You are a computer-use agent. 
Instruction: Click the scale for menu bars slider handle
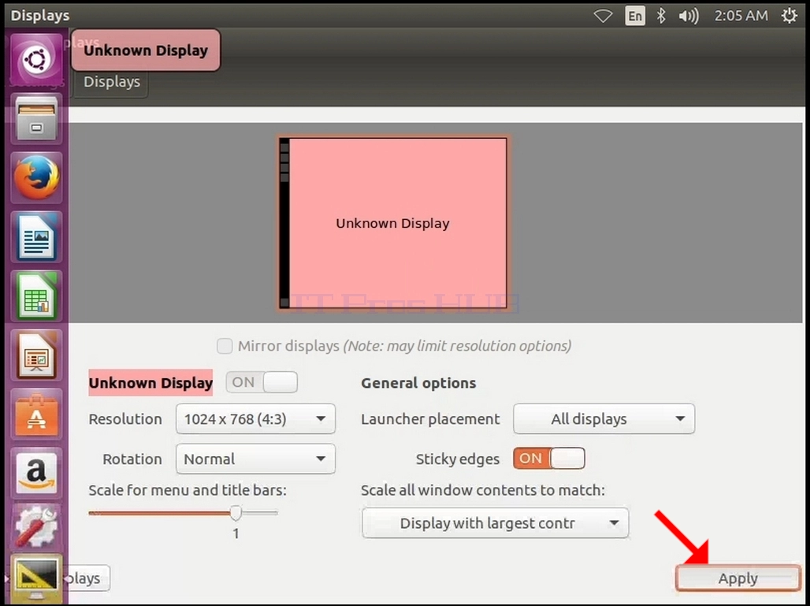(236, 513)
